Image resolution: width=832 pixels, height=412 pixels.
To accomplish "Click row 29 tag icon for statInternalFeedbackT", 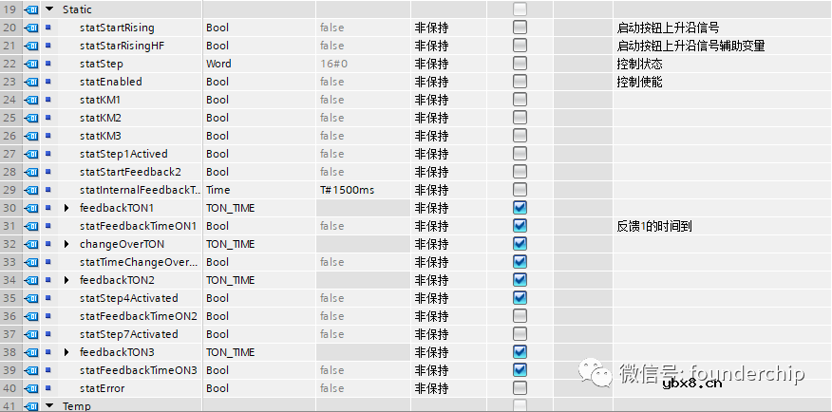I will pyautogui.click(x=30, y=190).
